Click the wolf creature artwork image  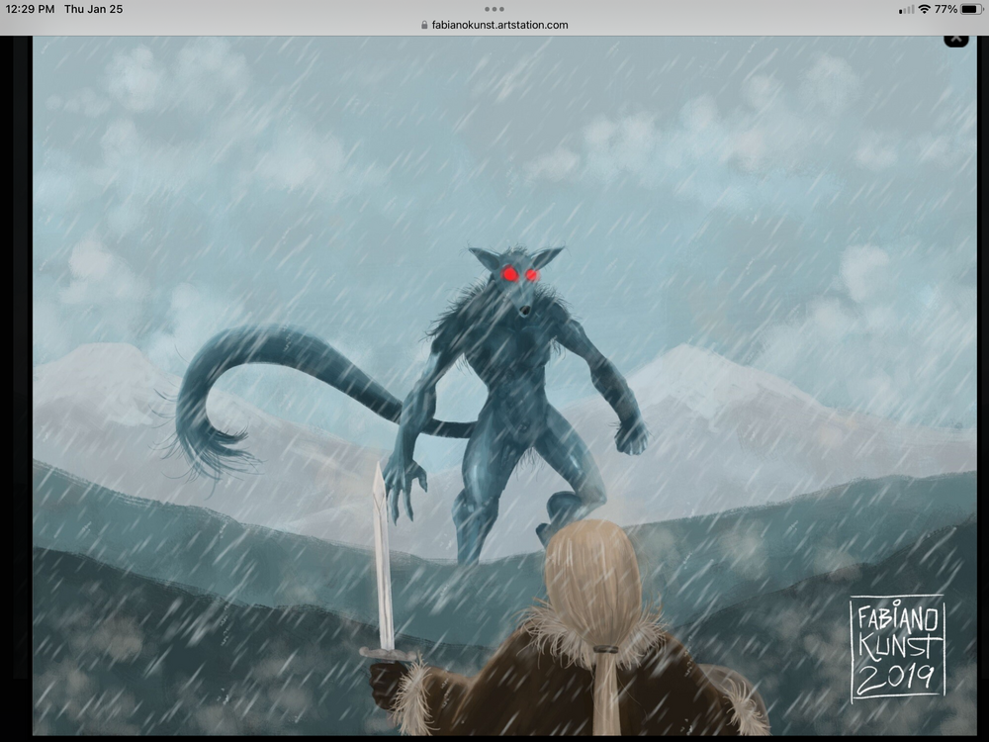pos(504,386)
